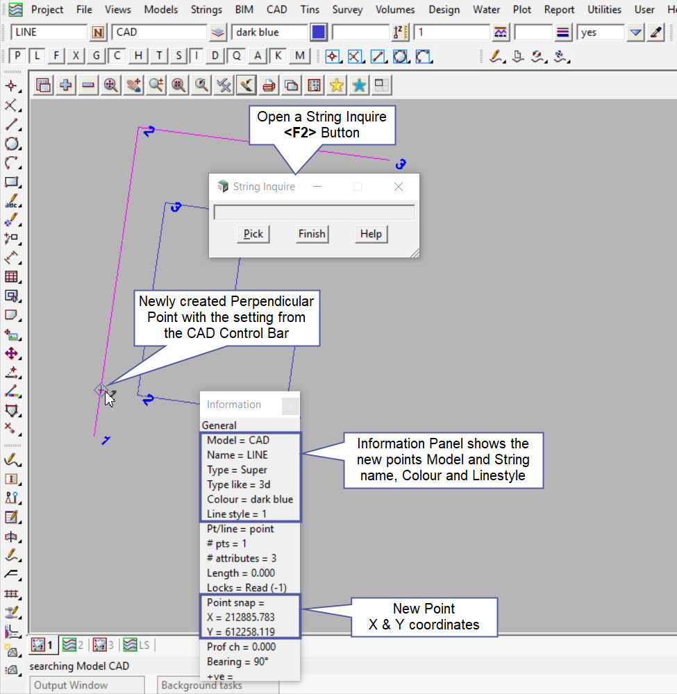Switch to view tab LS
Image resolution: width=677 pixels, height=694 pixels.
coord(136,645)
